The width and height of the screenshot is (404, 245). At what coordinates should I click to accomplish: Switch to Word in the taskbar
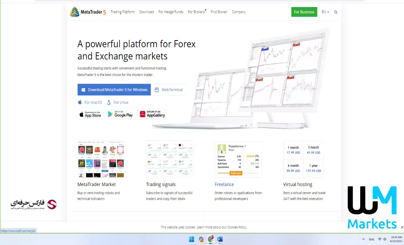pyautogui.click(x=220, y=239)
